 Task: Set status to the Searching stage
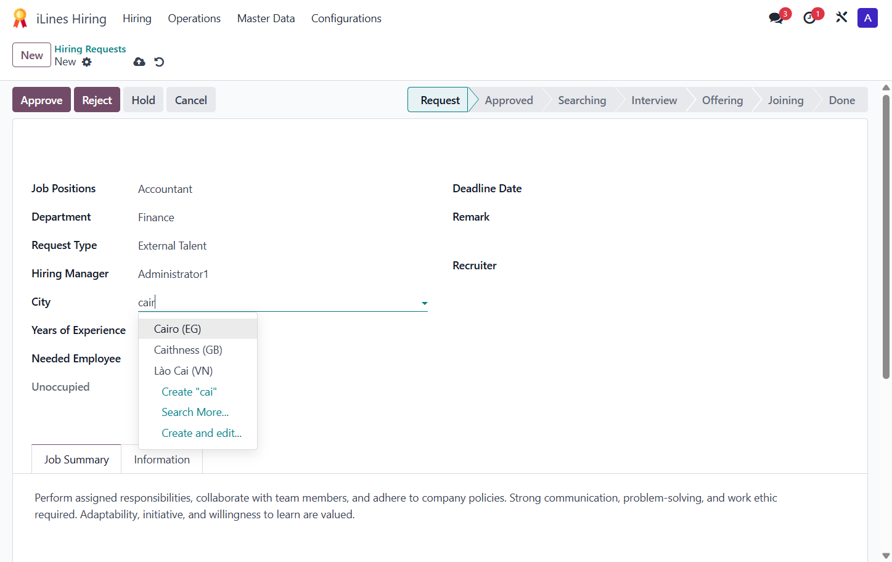coord(582,100)
